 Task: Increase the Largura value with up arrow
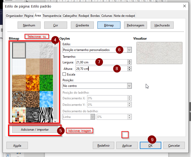[x=129, y=61]
